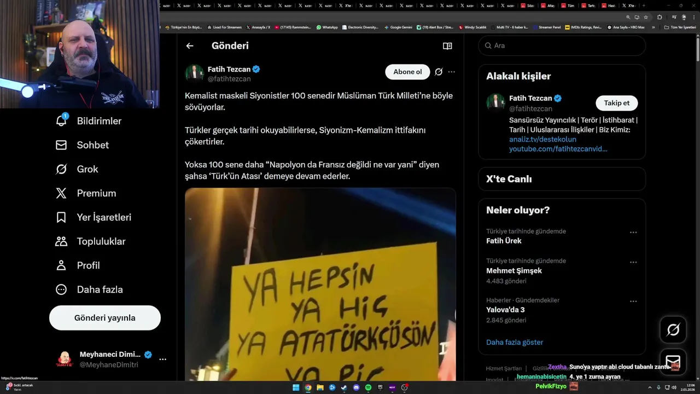The width and height of the screenshot is (700, 394).
Task: Click the bookmark icon for Yer İşaretleri
Action: 61,217
